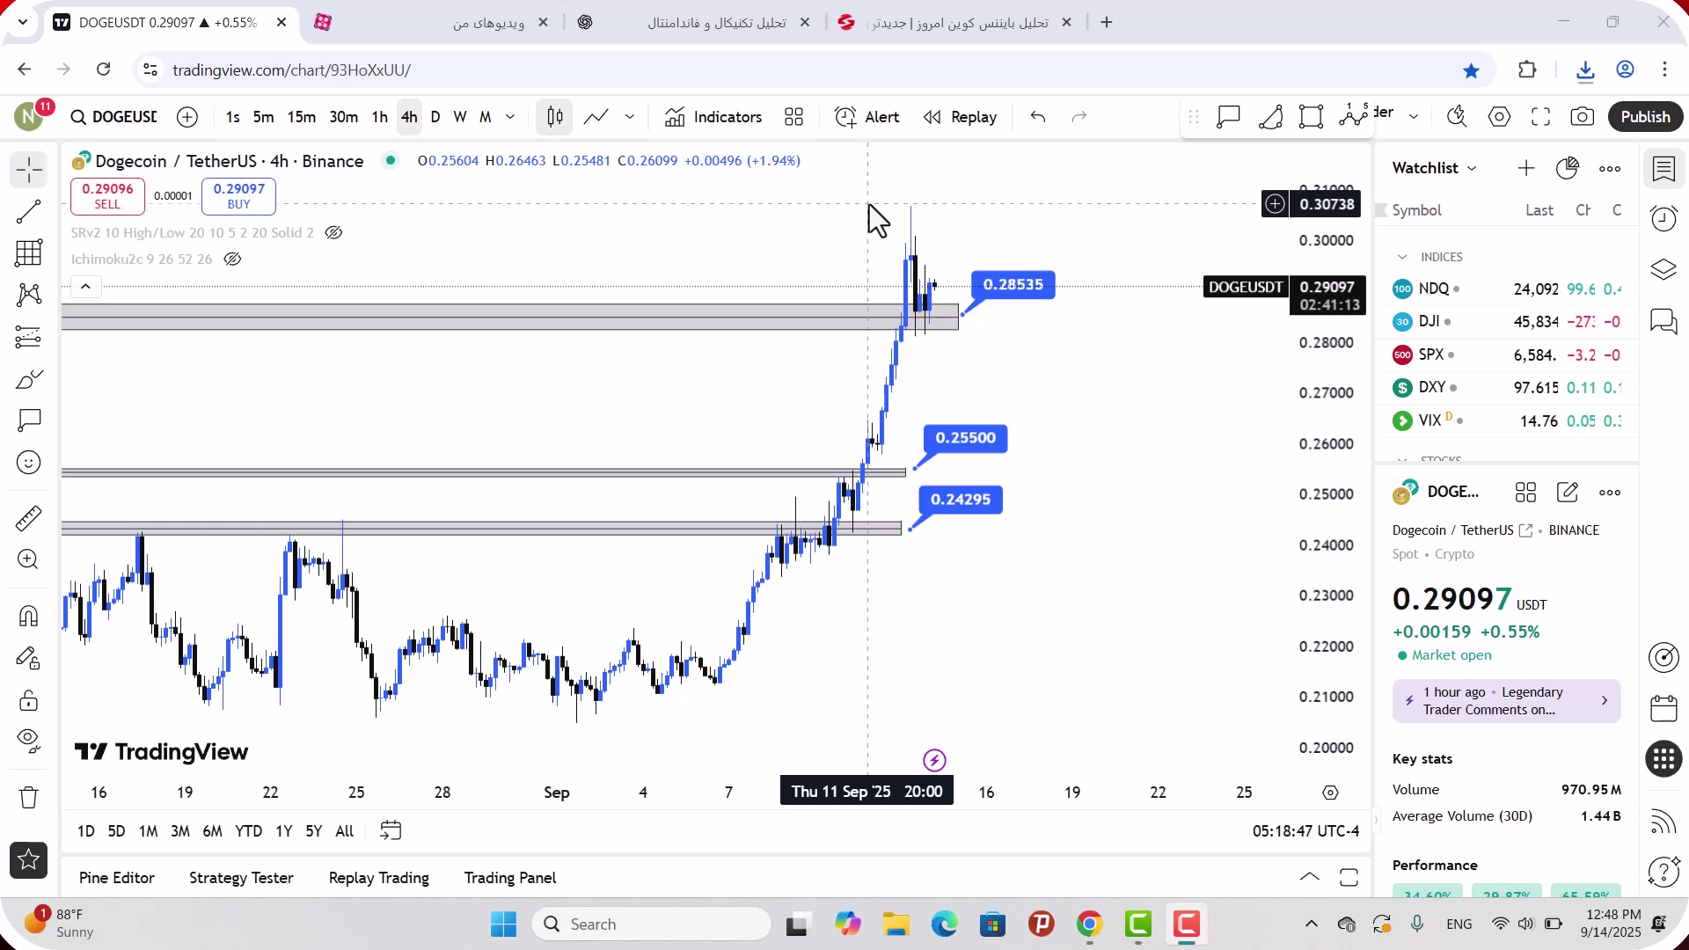Open the object tree layers panel
Image resolution: width=1689 pixels, height=950 pixels.
click(1663, 269)
